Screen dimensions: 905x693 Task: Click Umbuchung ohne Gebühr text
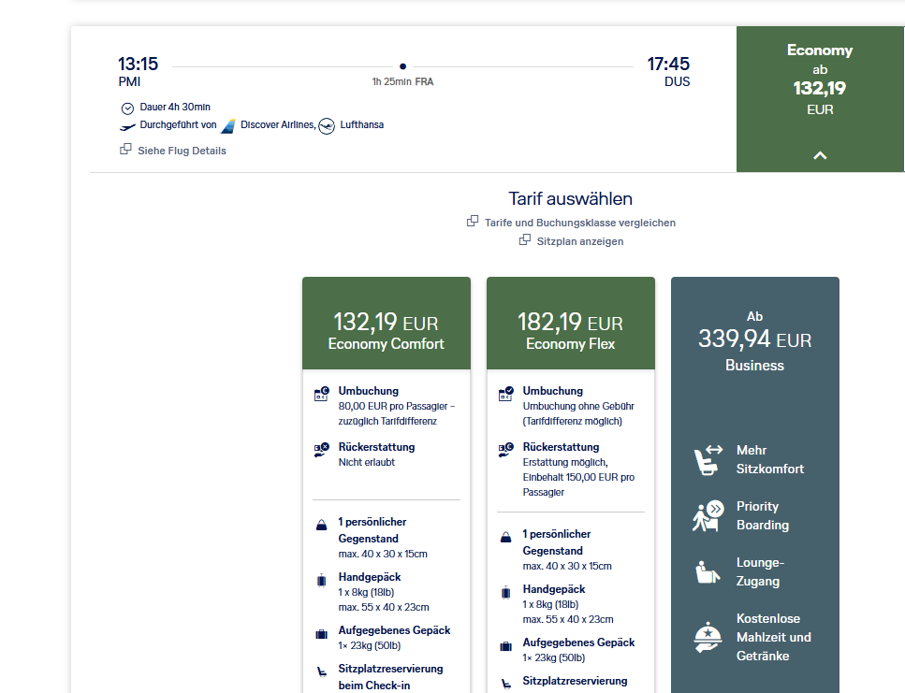point(578,407)
